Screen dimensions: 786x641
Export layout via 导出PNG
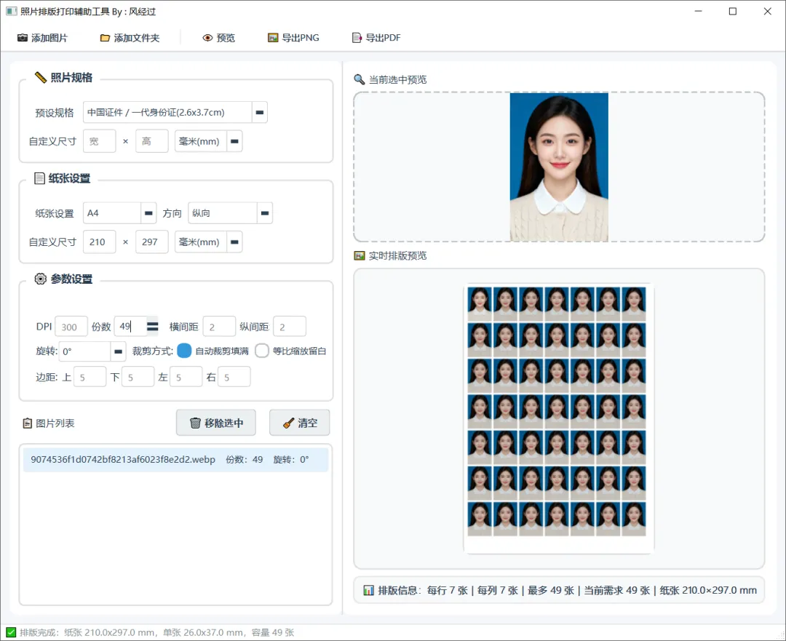(x=294, y=38)
